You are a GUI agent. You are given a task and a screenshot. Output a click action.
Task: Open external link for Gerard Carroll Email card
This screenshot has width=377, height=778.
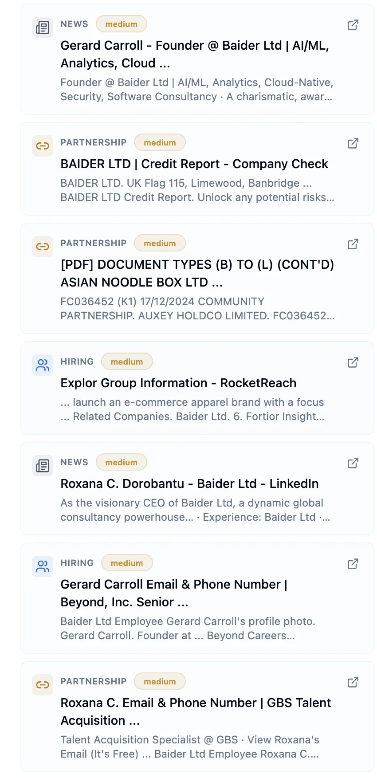(353, 564)
